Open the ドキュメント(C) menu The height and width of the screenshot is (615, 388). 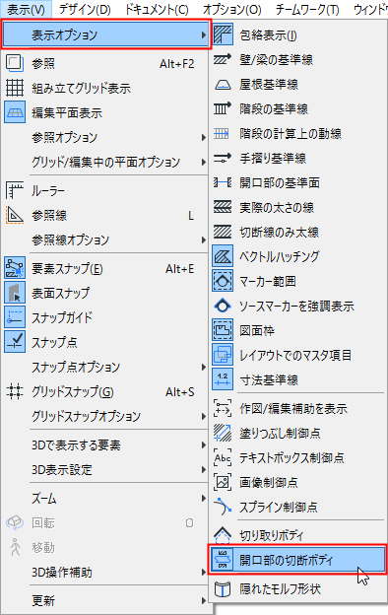[157, 9]
